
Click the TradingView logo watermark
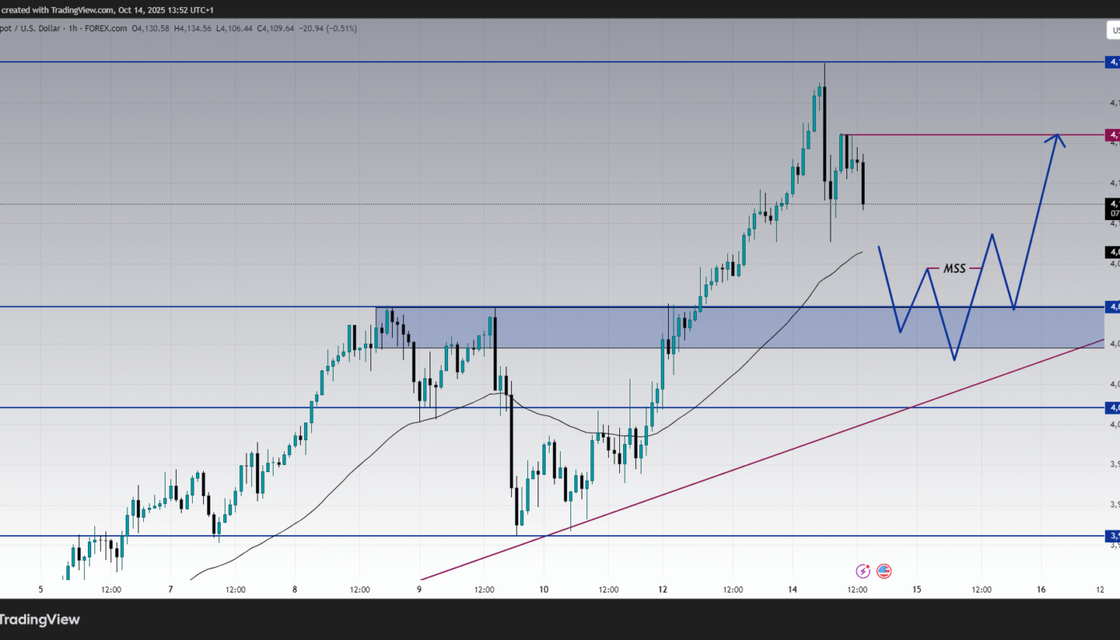[x=38, y=620]
